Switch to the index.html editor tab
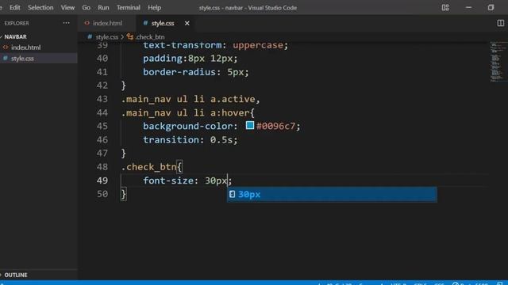This screenshot has height=285, width=508. point(107,23)
